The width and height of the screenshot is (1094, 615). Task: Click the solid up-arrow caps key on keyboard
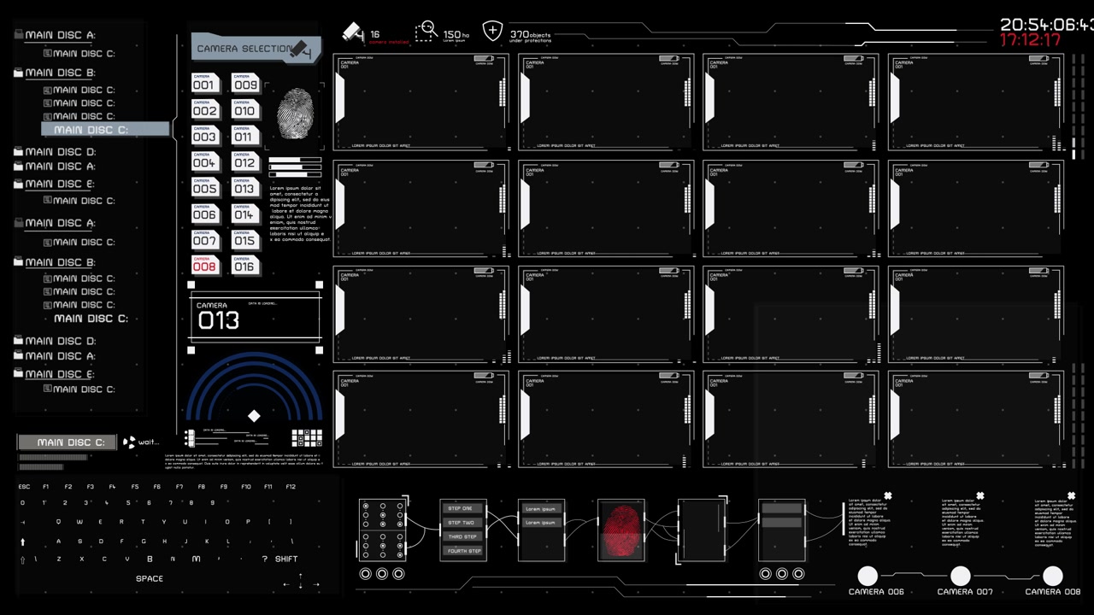click(x=23, y=541)
